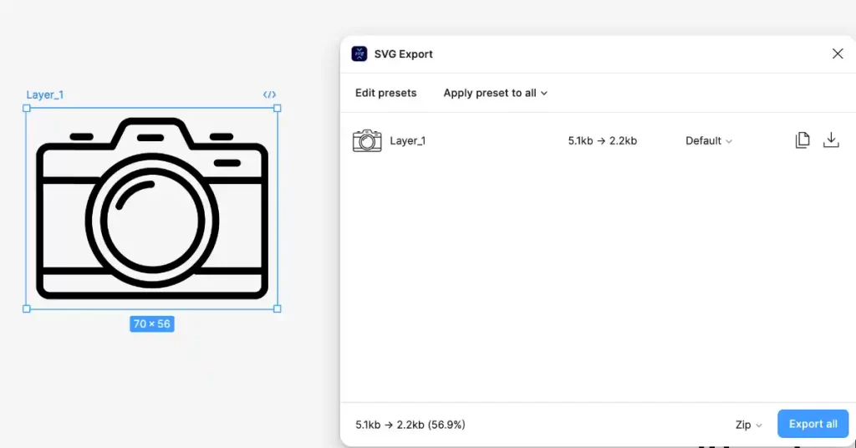Click top-right selection handle of camera frame
Image resolution: width=856 pixels, height=448 pixels.
coord(278,109)
